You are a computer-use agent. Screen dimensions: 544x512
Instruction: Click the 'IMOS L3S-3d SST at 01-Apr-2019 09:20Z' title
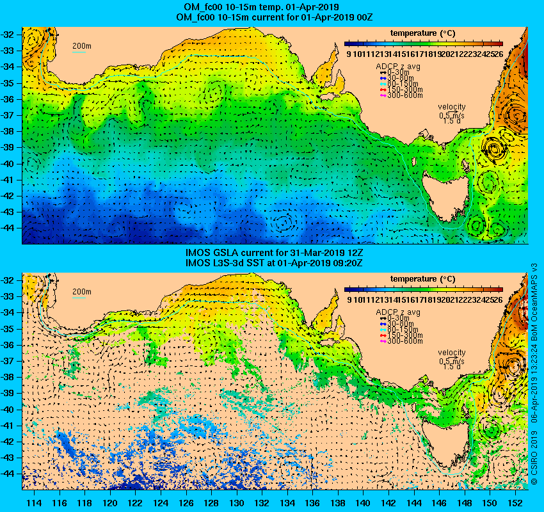[274, 263]
